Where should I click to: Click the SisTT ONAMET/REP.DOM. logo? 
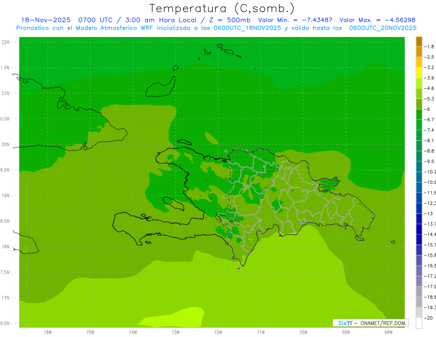(370, 323)
